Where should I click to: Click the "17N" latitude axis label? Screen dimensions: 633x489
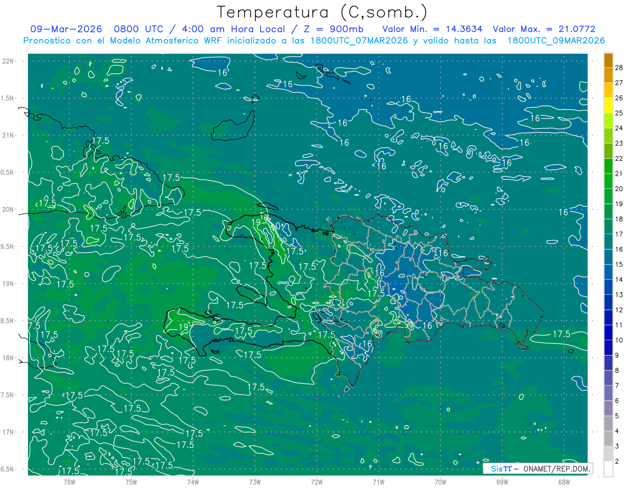click(x=7, y=432)
